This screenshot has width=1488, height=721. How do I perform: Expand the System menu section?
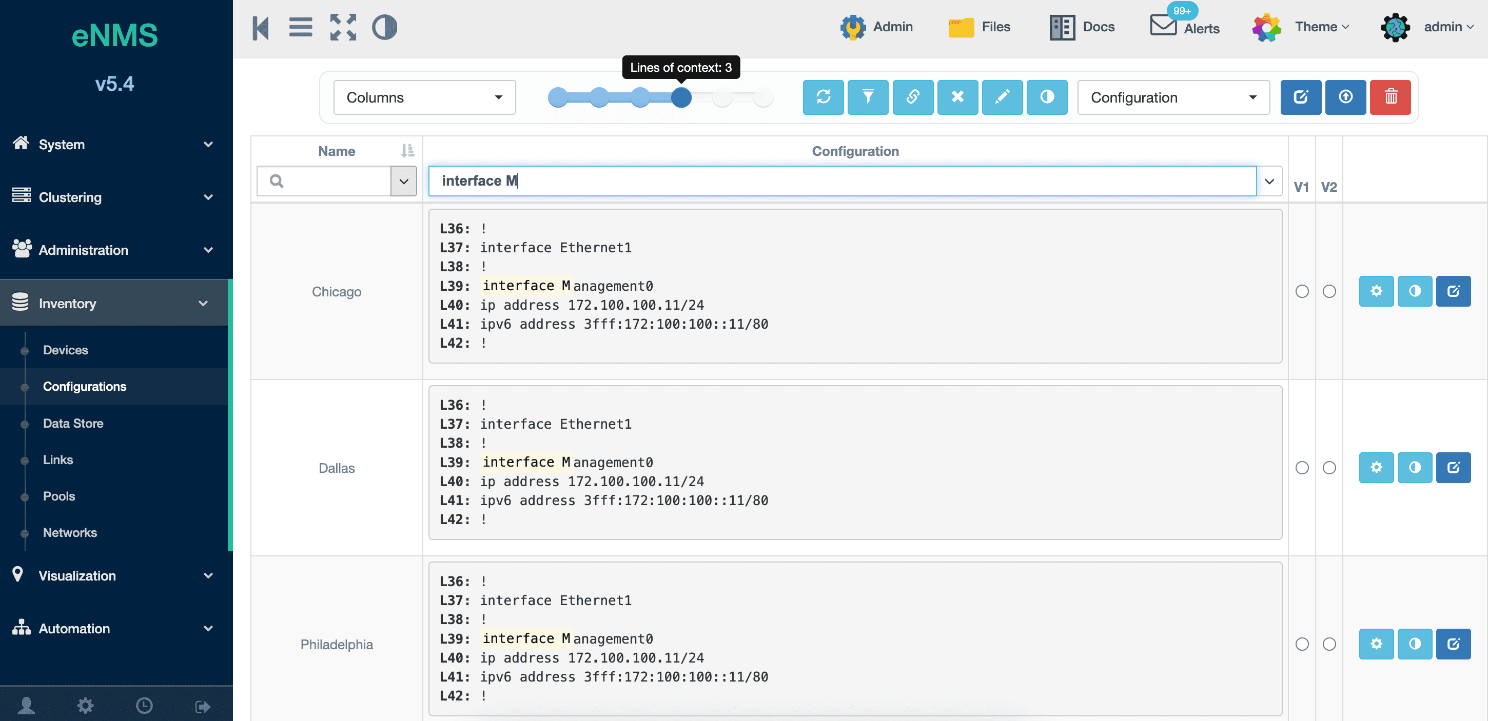pyautogui.click(x=114, y=144)
